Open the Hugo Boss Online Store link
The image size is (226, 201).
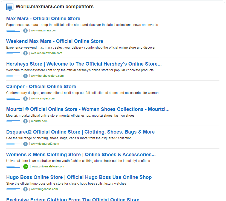click(x=79, y=177)
